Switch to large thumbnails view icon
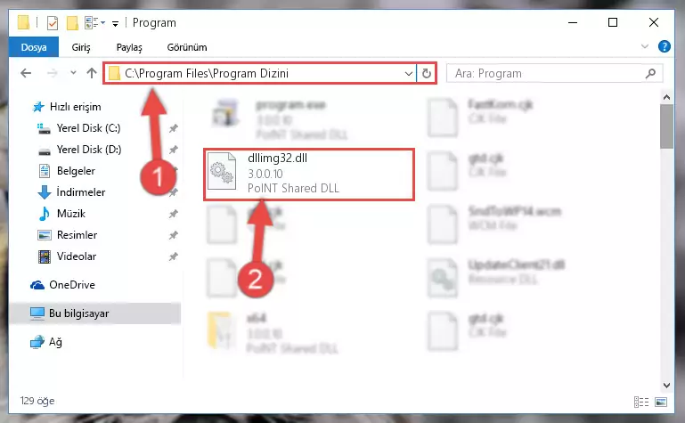The height and width of the screenshot is (423, 685). tap(661, 402)
